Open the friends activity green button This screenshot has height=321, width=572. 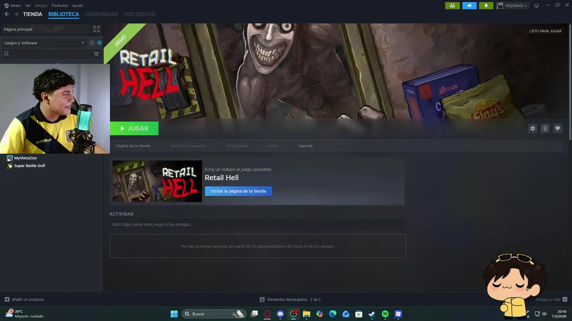[x=452, y=5]
